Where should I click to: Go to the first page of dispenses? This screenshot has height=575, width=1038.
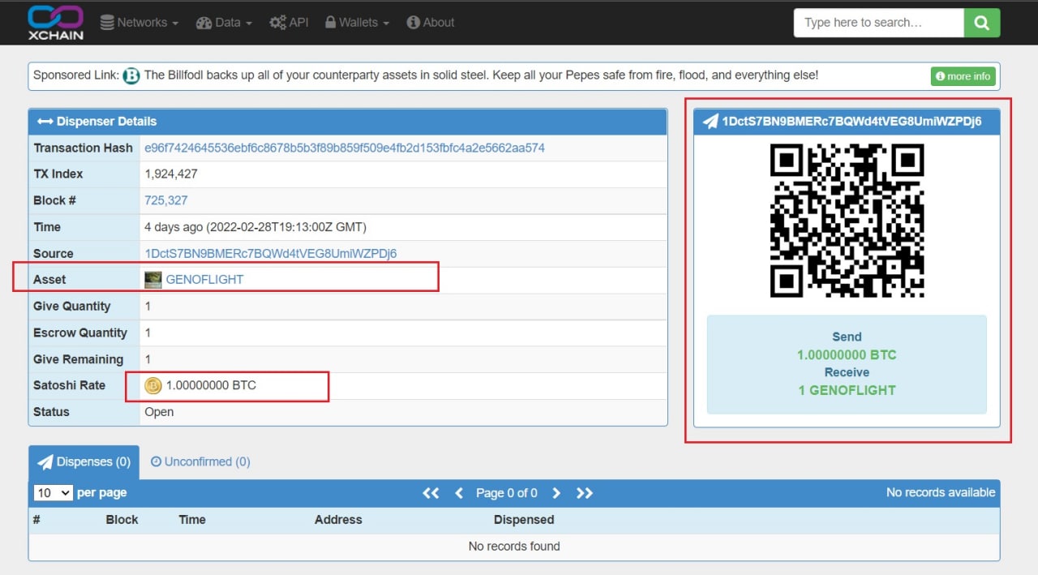click(x=431, y=493)
